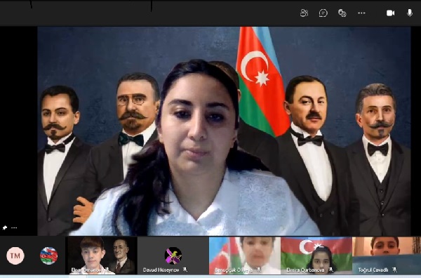Toggle the camera on or off
Screen dimensions: 421x278
click(x=390, y=13)
